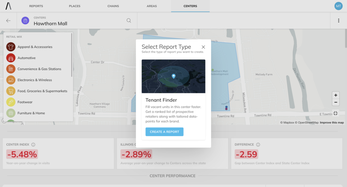347x187 pixels.
Task: Open the three-dot more options menu
Action: (339, 21)
